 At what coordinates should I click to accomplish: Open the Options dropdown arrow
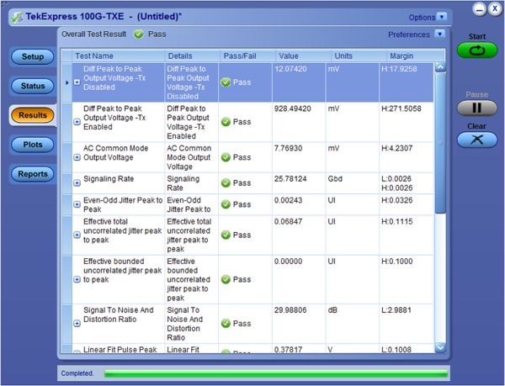point(443,17)
